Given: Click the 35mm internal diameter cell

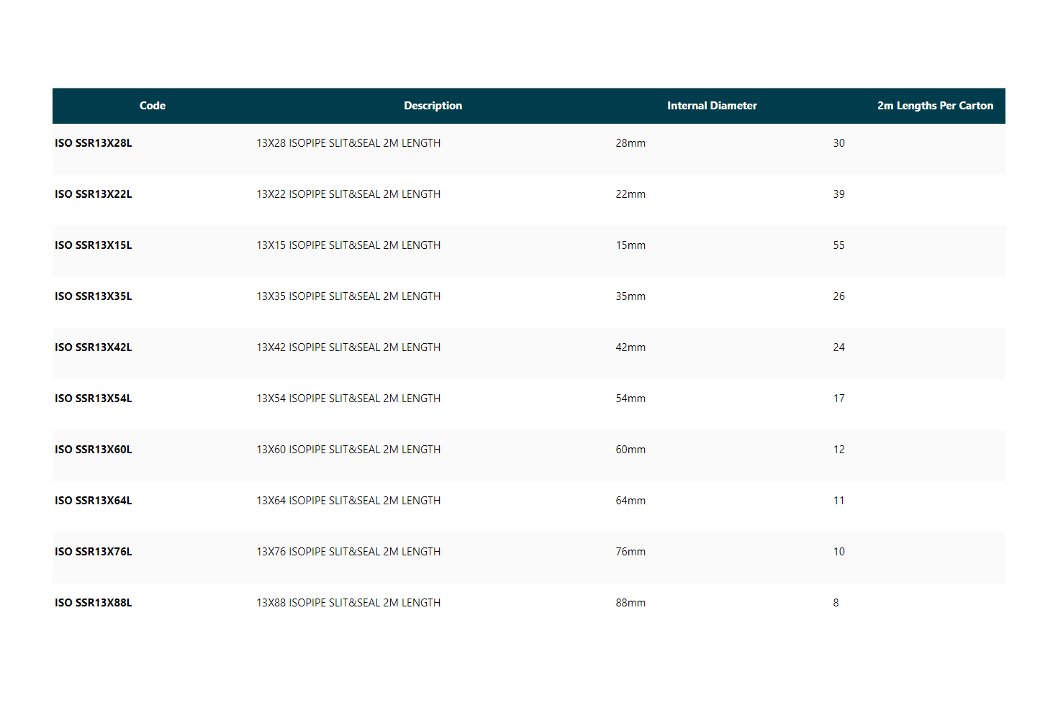Looking at the screenshot, I should click(x=630, y=296).
